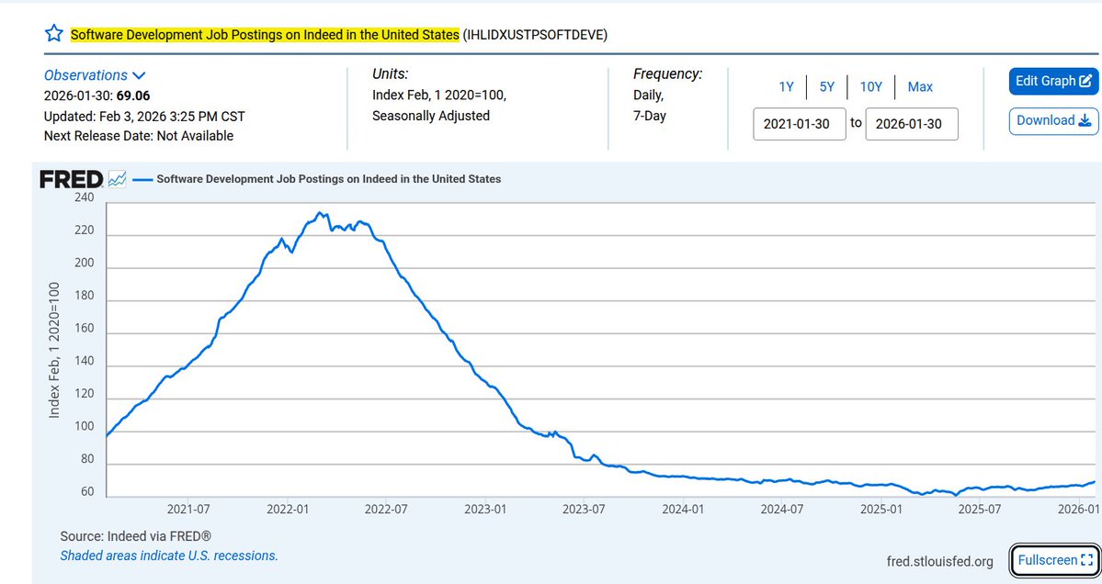Open the start date field dated 2021-01-30

pyautogui.click(x=799, y=123)
